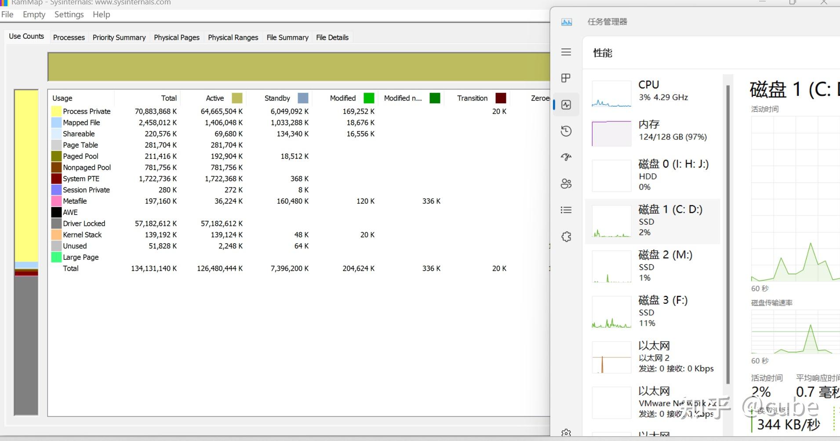The height and width of the screenshot is (441, 840).
Task: Select the Unused row label
Action: click(x=75, y=246)
